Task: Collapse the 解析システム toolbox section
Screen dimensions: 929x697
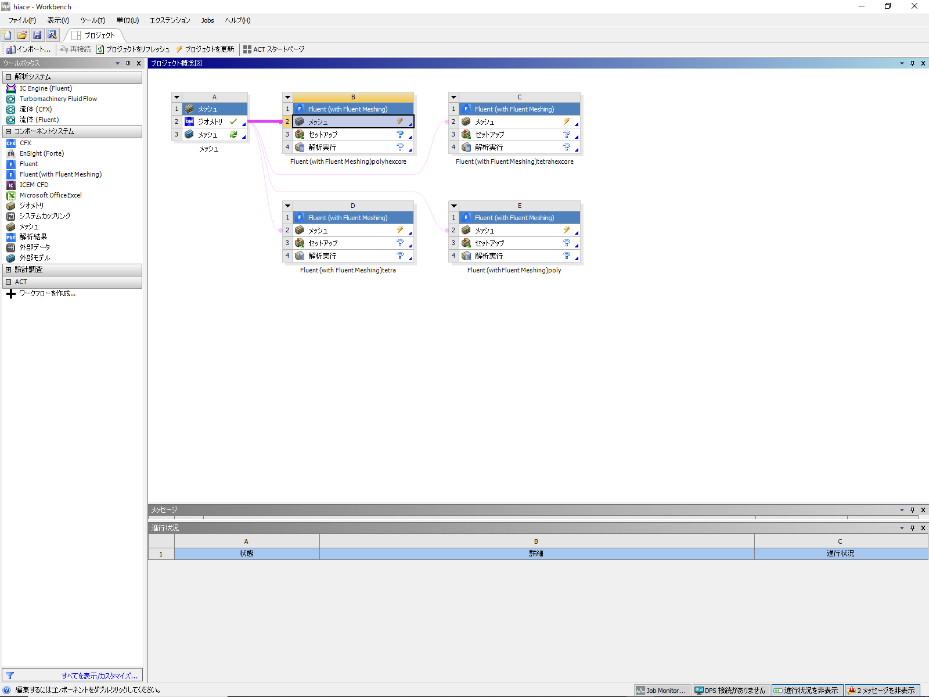Action: (x=9, y=77)
